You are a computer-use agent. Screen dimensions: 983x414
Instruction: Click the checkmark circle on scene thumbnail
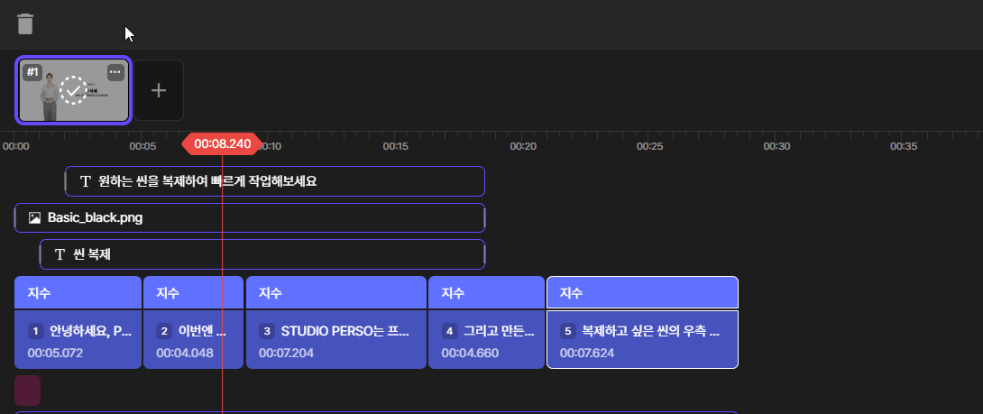point(74,90)
